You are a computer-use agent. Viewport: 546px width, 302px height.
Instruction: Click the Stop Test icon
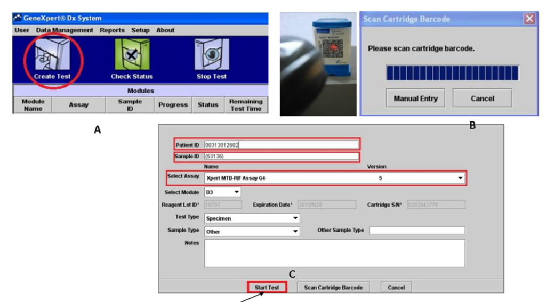(212, 55)
